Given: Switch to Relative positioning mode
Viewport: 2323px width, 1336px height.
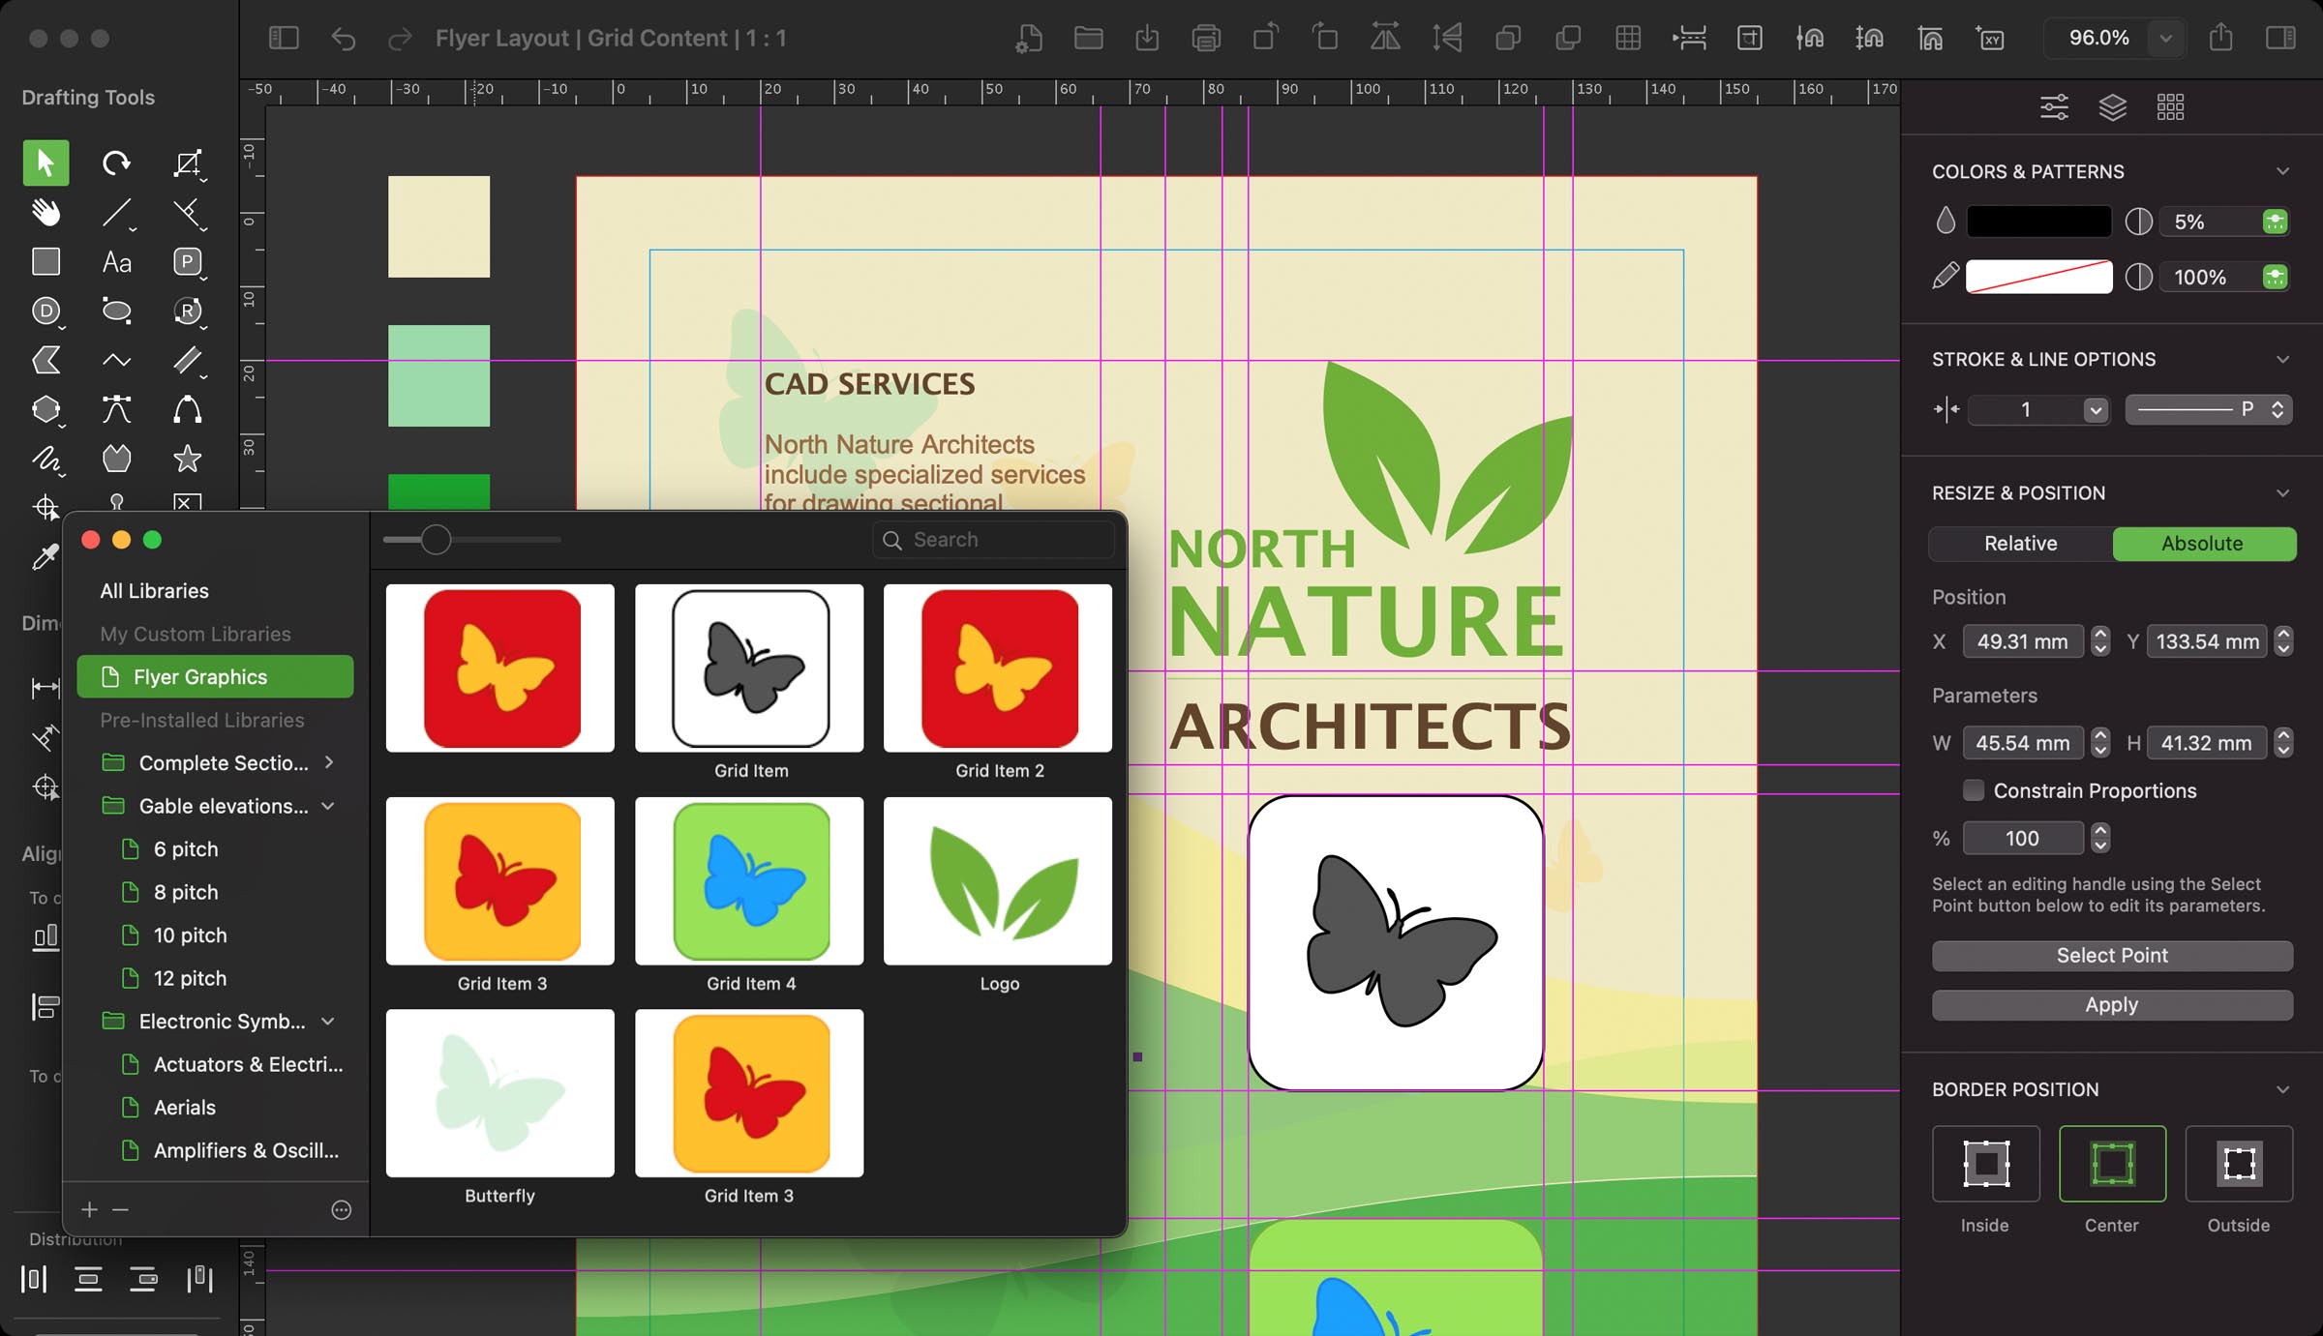Looking at the screenshot, I should point(2020,544).
